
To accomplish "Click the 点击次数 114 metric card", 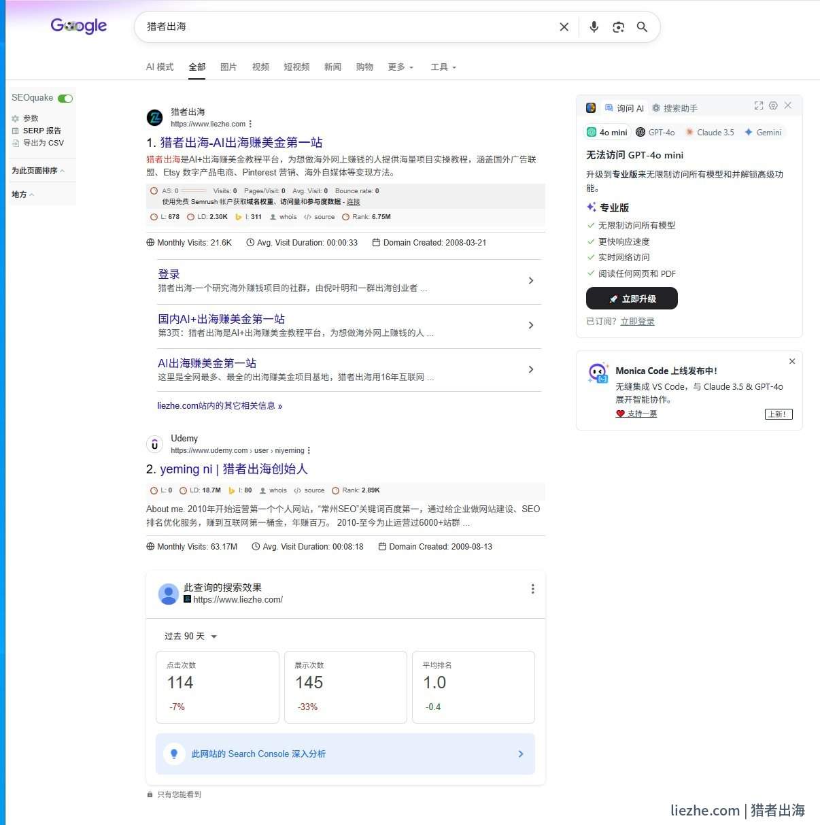I will 218,687.
